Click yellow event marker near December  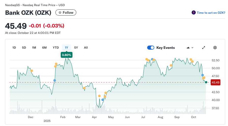[x=32, y=71]
